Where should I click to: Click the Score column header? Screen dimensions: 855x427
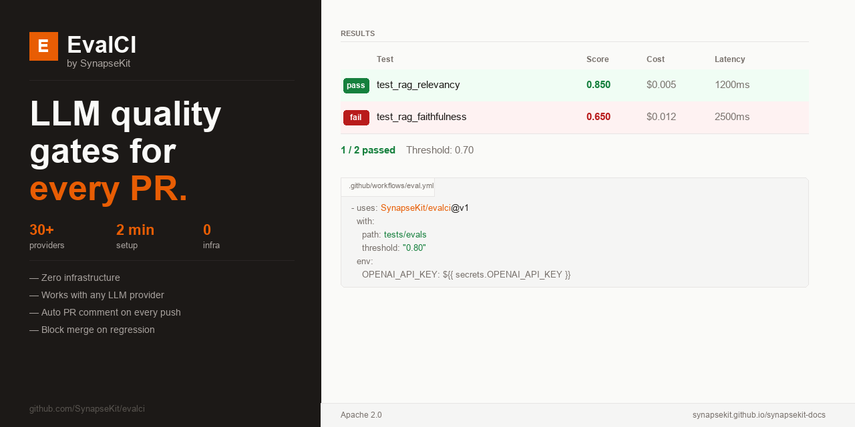[x=598, y=59]
